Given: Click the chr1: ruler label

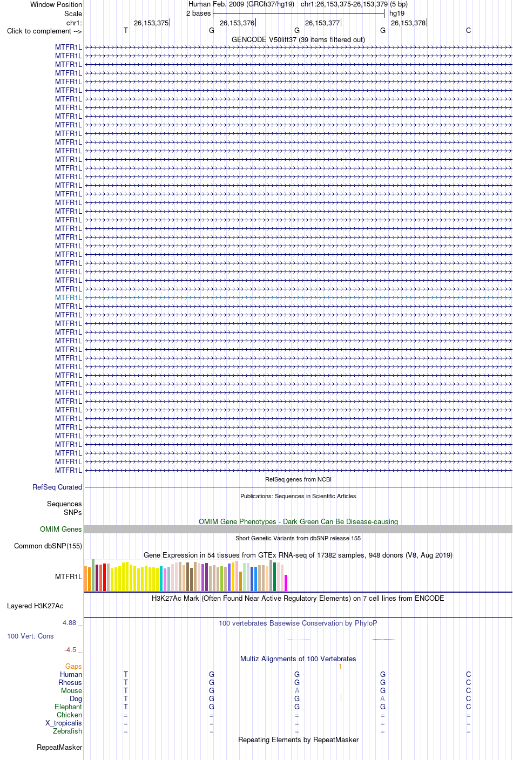Looking at the screenshot, I should point(74,23).
